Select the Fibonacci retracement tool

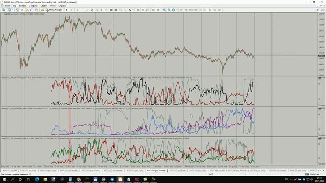97,10
